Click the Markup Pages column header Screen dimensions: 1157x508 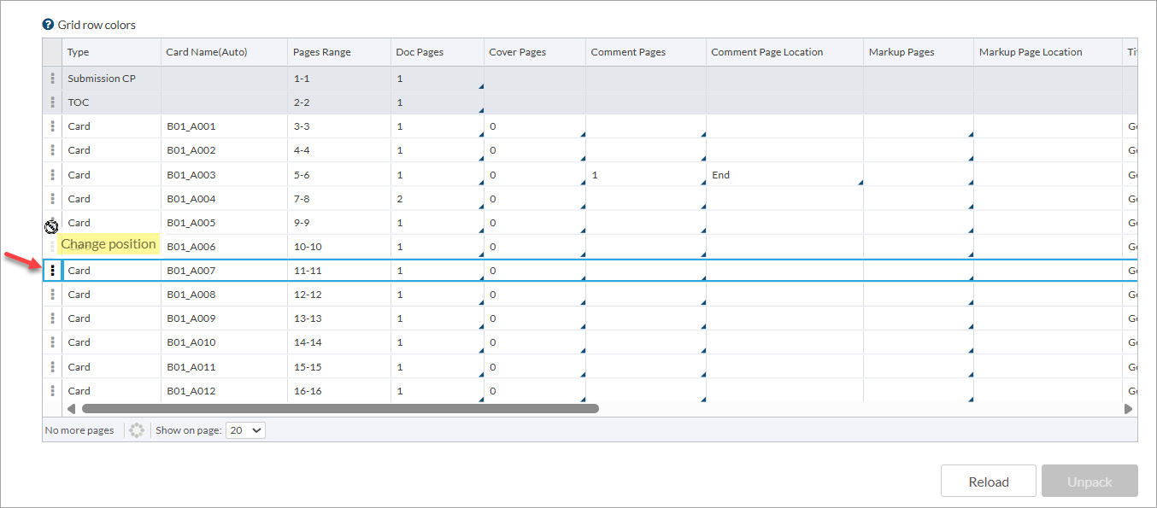919,52
